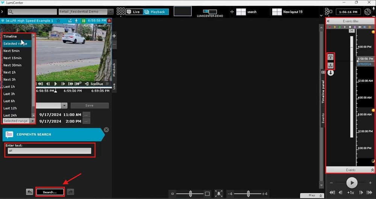Toggle the red R recording indicator
This screenshot has height=199, width=376.
click(109, 21)
